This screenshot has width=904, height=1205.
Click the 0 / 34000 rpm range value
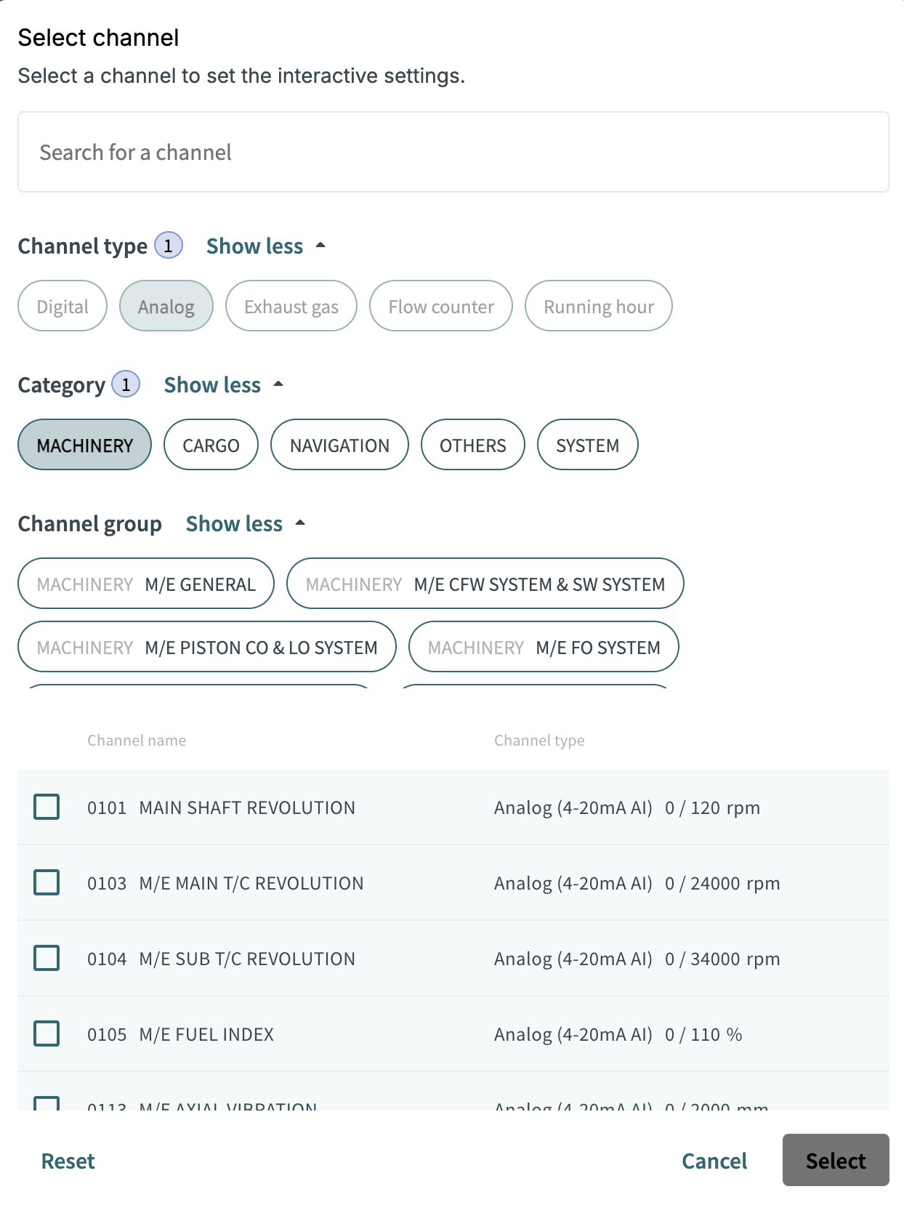tap(722, 959)
